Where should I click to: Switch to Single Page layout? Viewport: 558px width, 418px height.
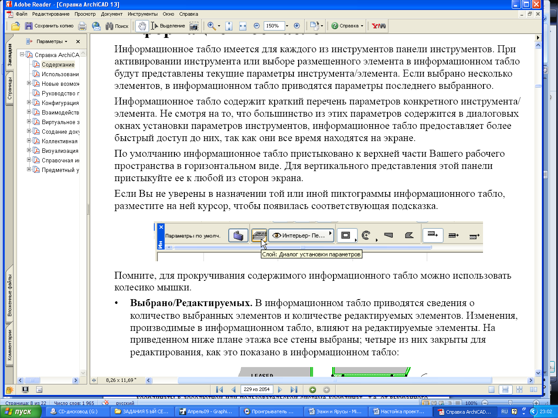pyautogui.click(x=491, y=390)
